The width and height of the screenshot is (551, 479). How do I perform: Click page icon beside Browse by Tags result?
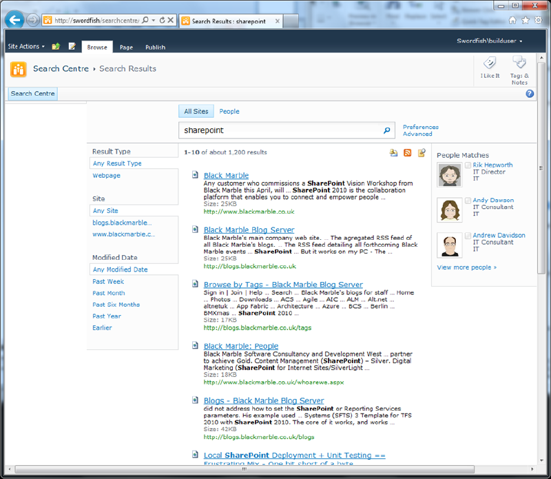click(x=195, y=283)
